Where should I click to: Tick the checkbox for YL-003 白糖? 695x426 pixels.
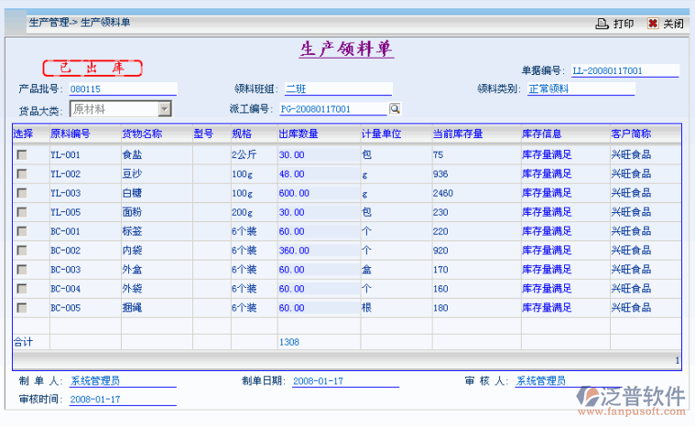(x=21, y=194)
